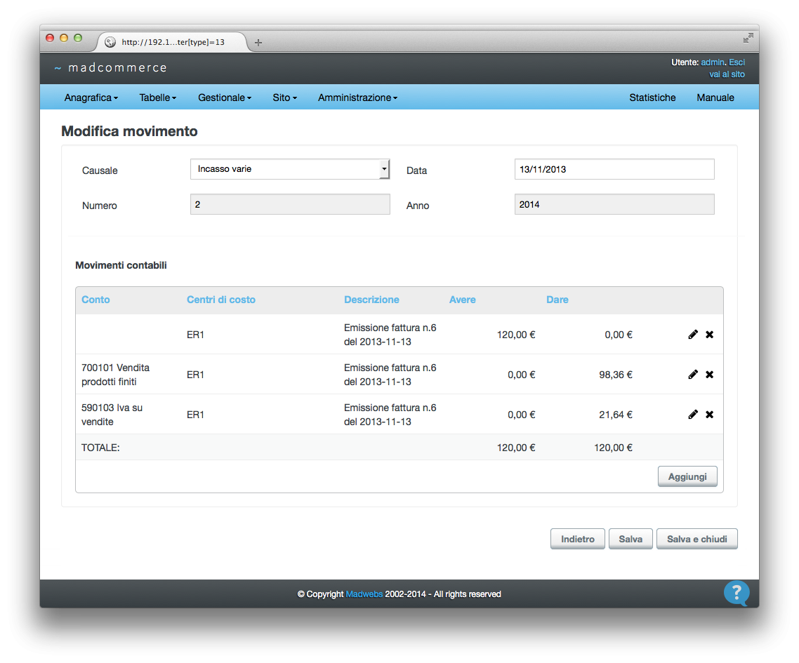Click the Numero field containing 2

pos(290,204)
